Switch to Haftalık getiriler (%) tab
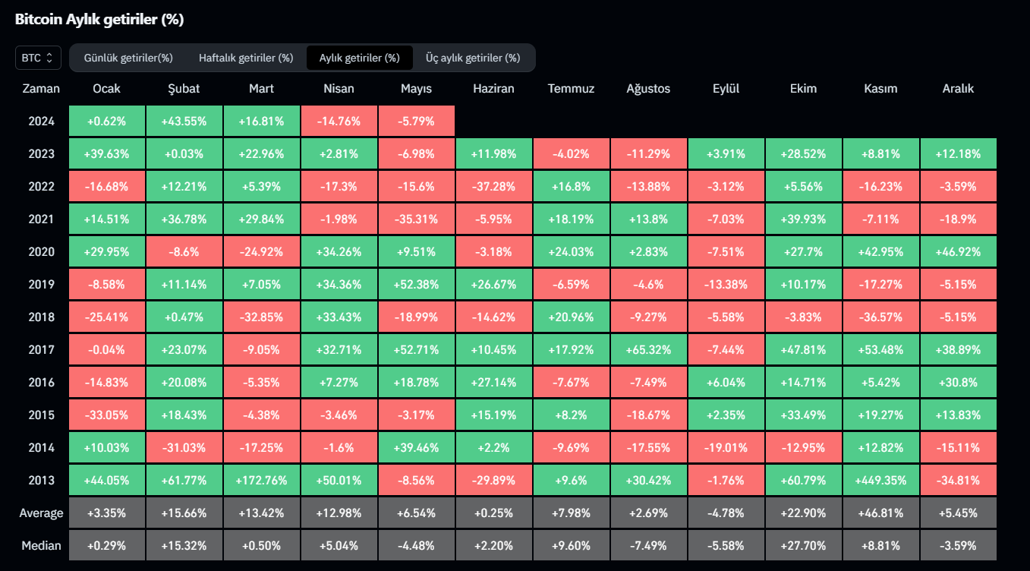Screen dimensions: 1030x571 246,58
